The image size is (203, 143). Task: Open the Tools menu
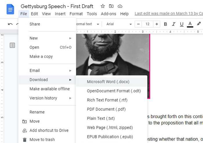click(92, 14)
